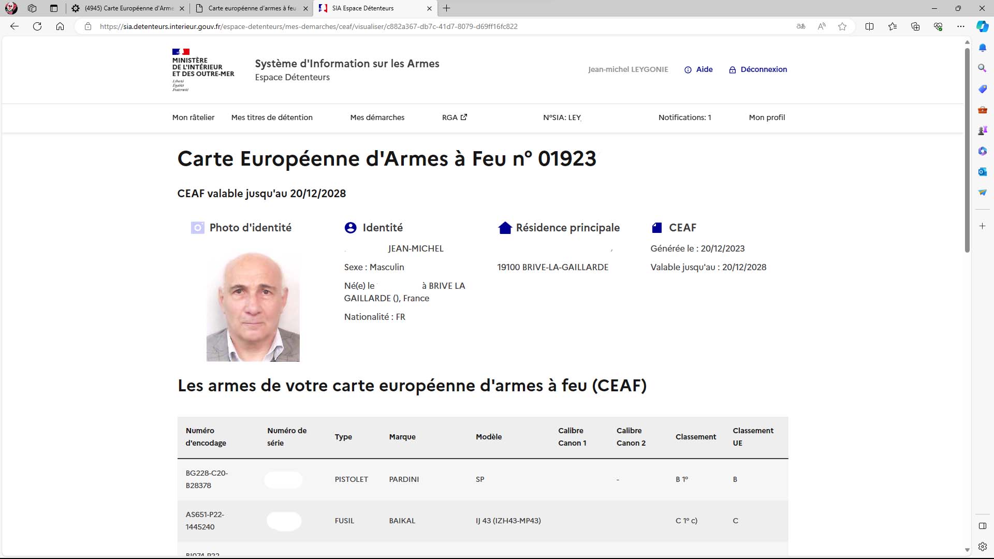The image size is (994, 559).
Task: Click the identity photo thumbnail
Action: tap(253, 306)
